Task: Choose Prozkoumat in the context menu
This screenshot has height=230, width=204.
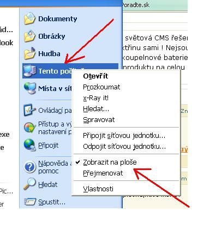Action: pos(126,87)
